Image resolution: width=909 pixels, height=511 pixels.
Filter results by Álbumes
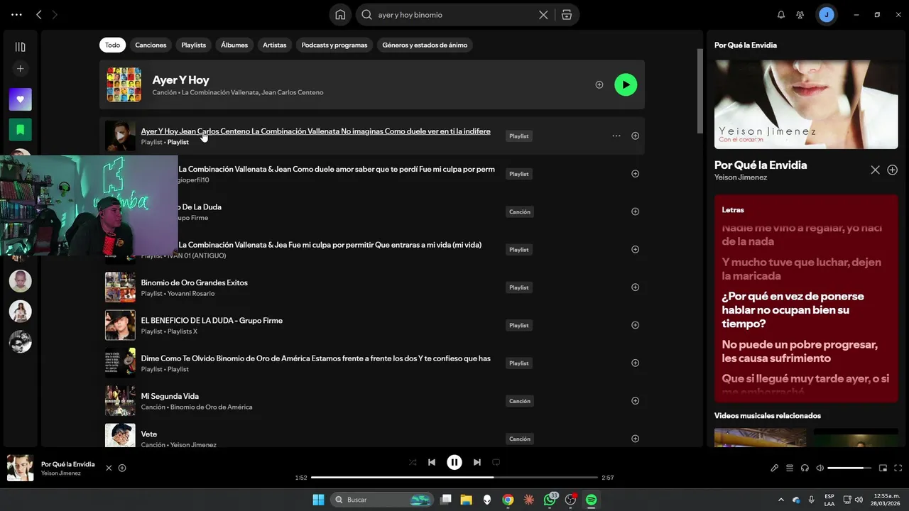234,45
